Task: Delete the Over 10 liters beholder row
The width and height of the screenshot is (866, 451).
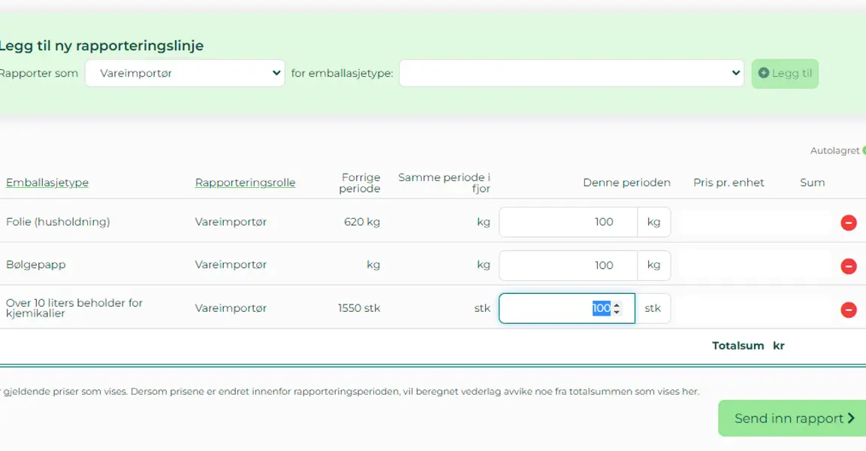Action: click(848, 310)
